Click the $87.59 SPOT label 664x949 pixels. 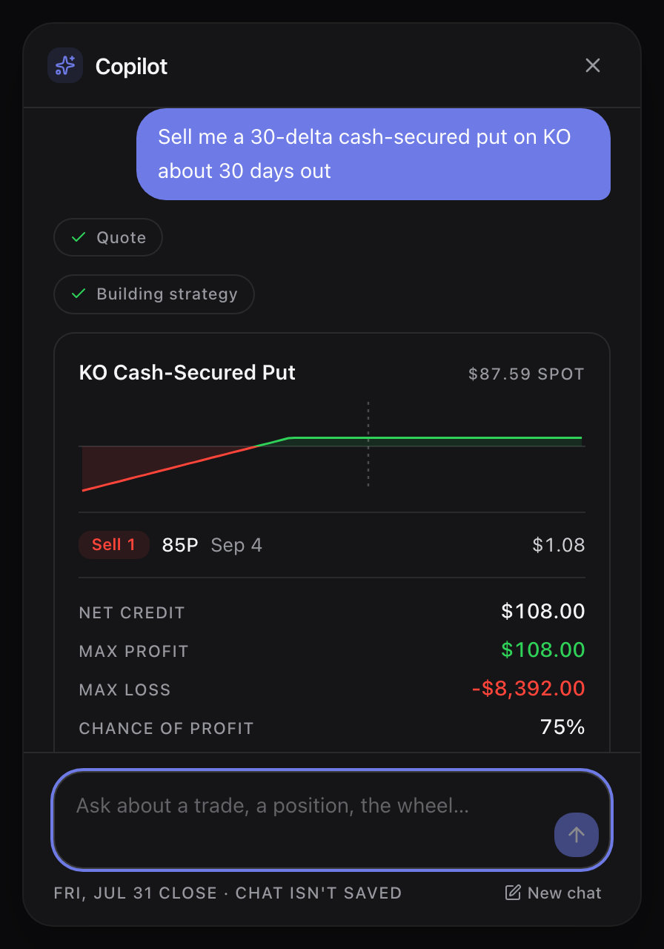[526, 374]
